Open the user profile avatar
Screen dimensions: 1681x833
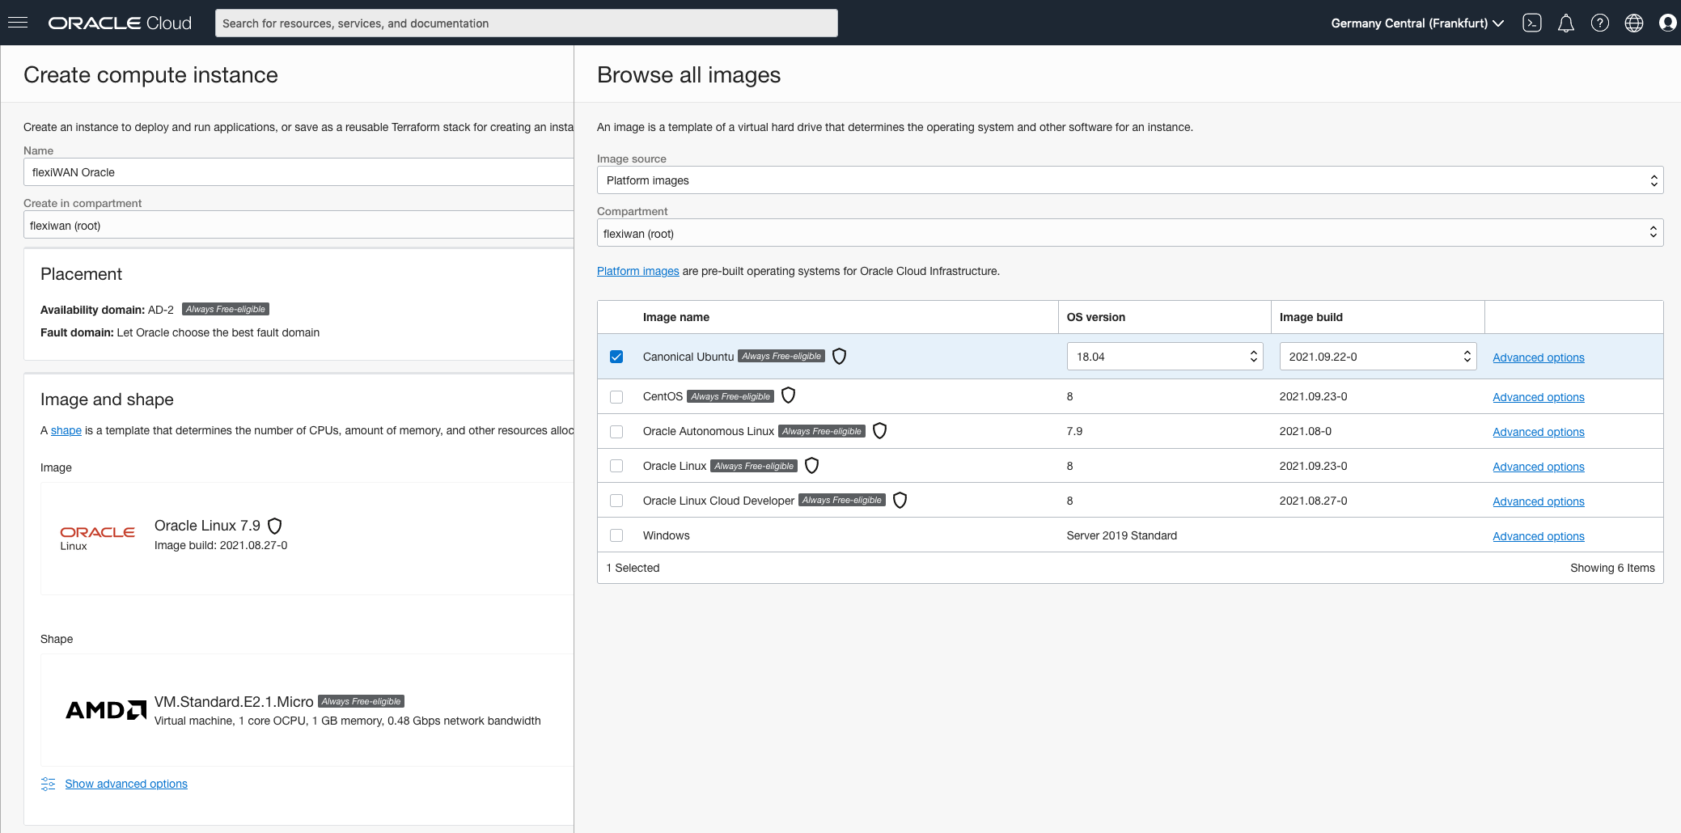pos(1667,23)
